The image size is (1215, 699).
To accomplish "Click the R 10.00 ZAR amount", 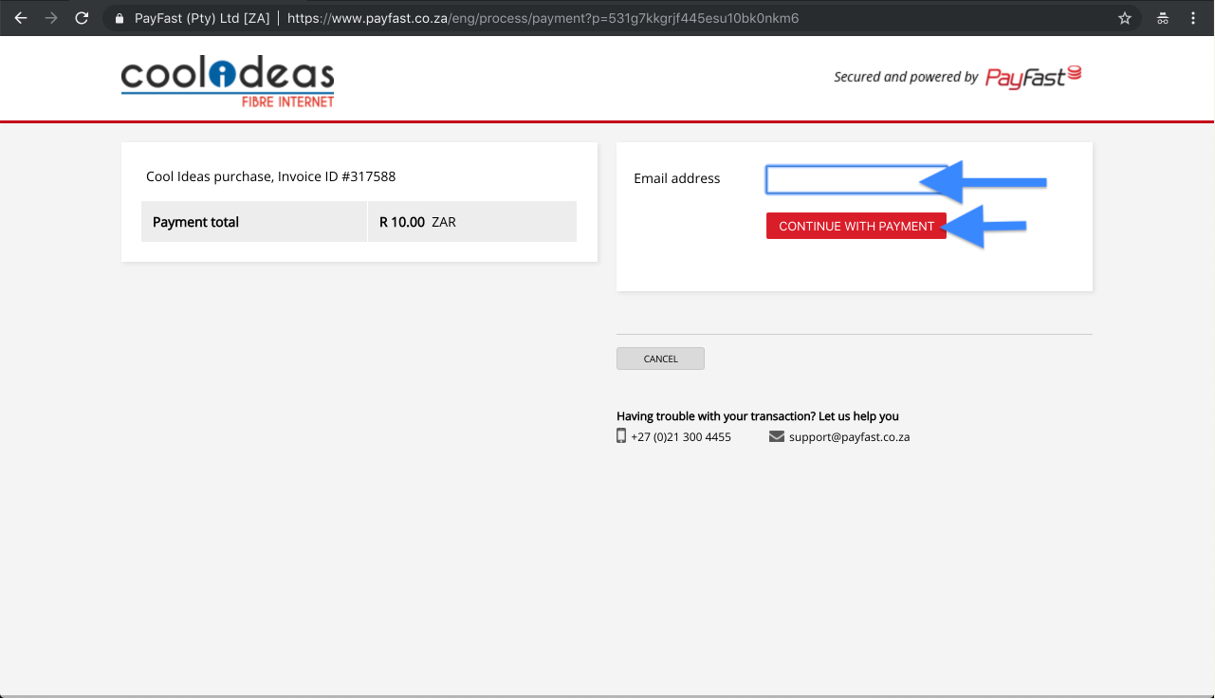I will (x=417, y=222).
